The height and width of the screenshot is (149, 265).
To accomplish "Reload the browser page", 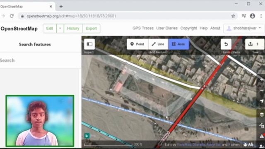I will coord(12,16).
